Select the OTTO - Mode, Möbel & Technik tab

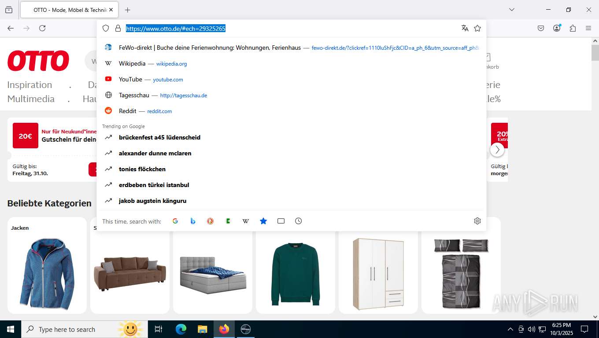[69, 10]
